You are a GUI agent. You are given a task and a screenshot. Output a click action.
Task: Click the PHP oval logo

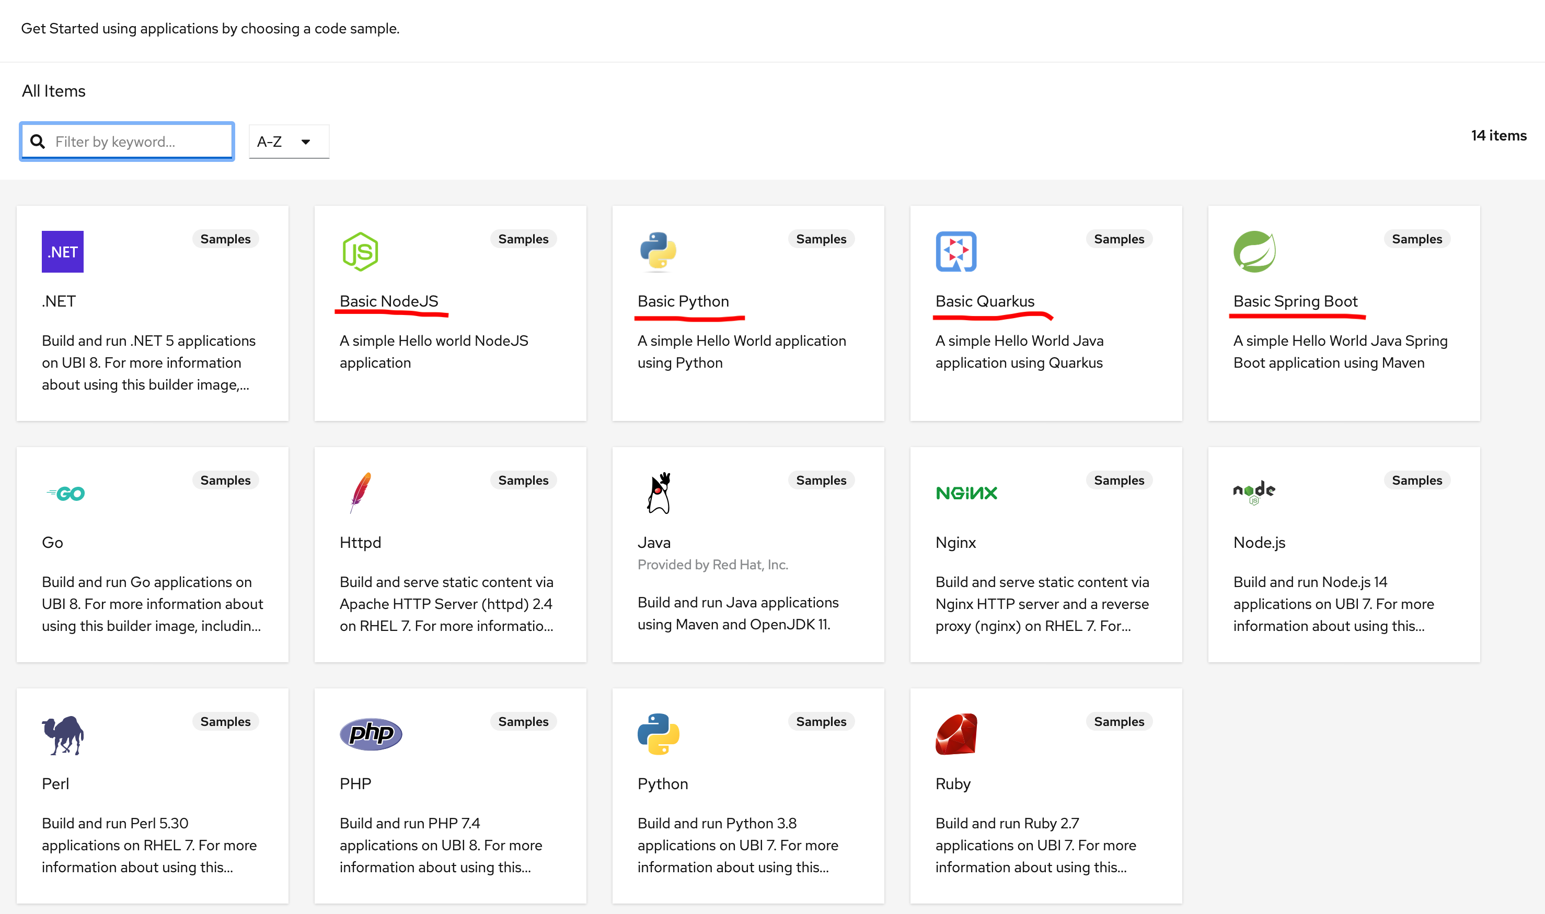[371, 733]
